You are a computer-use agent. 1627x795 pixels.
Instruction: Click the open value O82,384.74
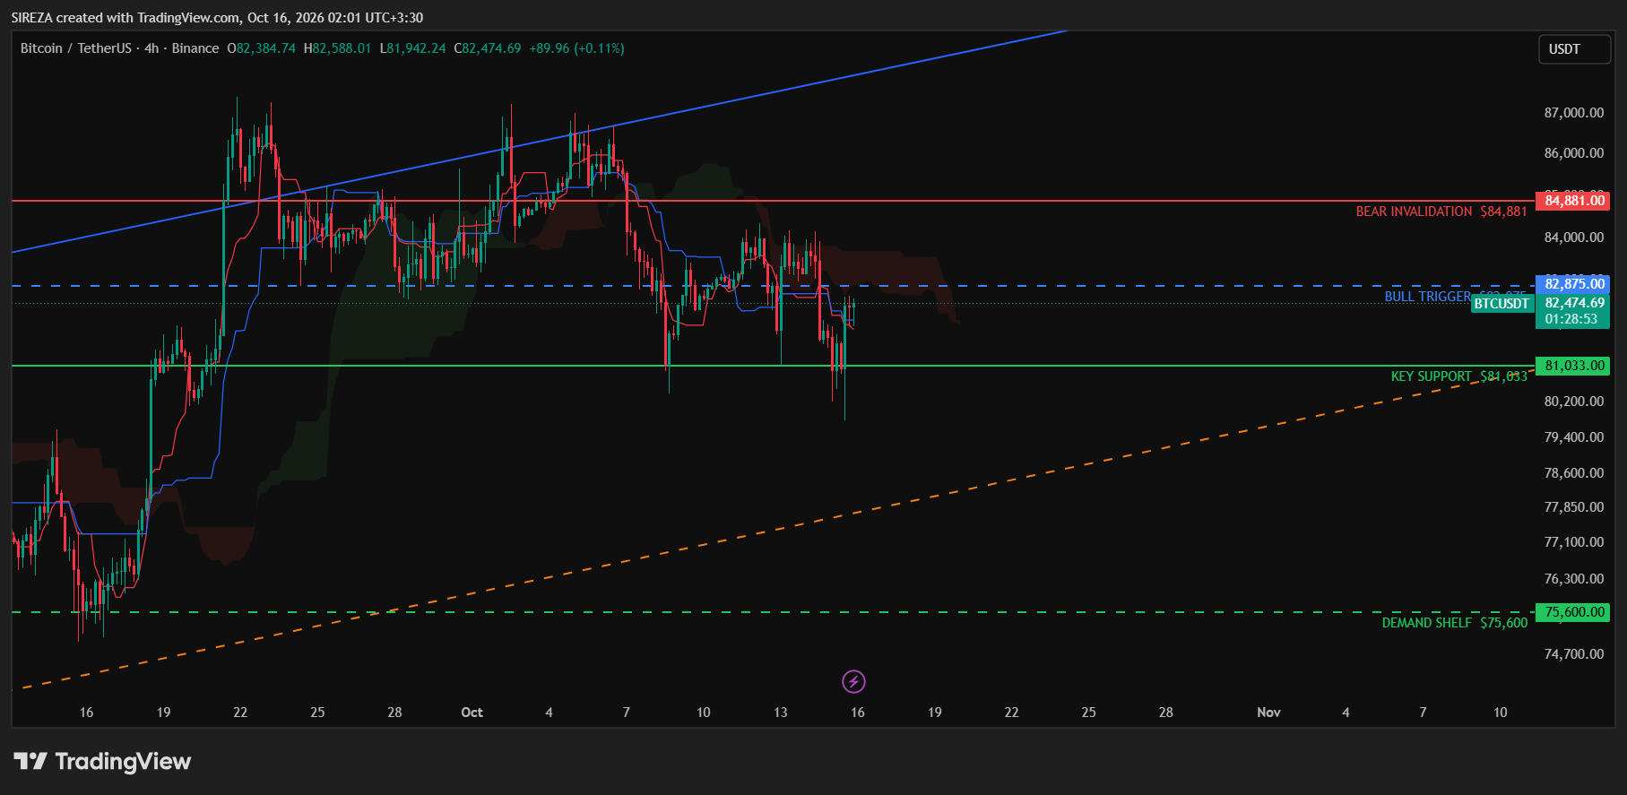[261, 48]
